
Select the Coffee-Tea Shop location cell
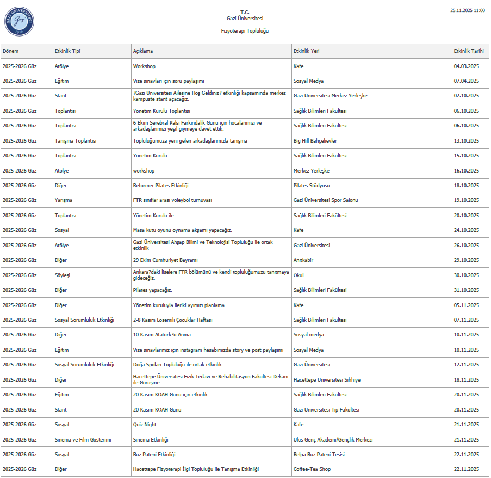312,469
